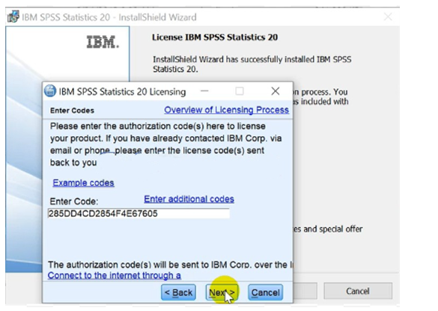Click Connect to the internet through a link
This screenshot has width=438, height=311.
coord(115,275)
